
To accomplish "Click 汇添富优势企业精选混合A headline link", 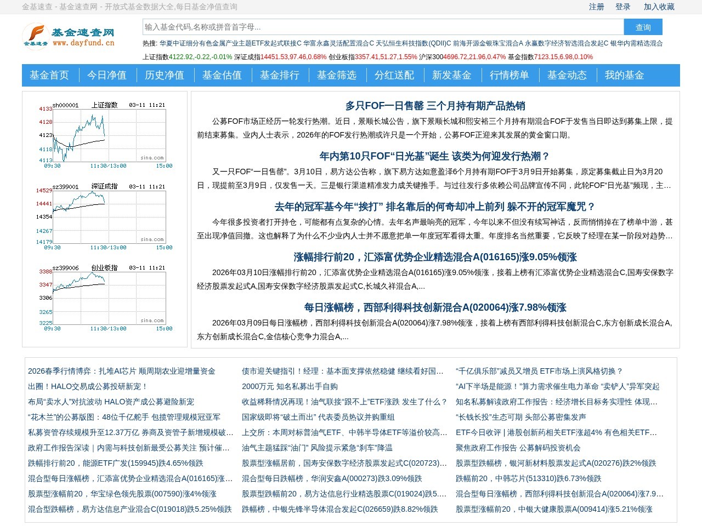I will point(433,257).
